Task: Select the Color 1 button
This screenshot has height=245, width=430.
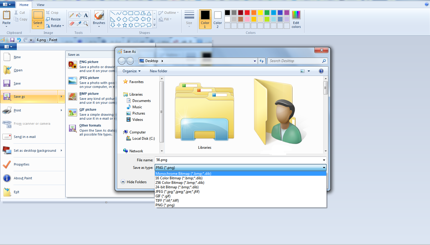Action: coord(205,19)
